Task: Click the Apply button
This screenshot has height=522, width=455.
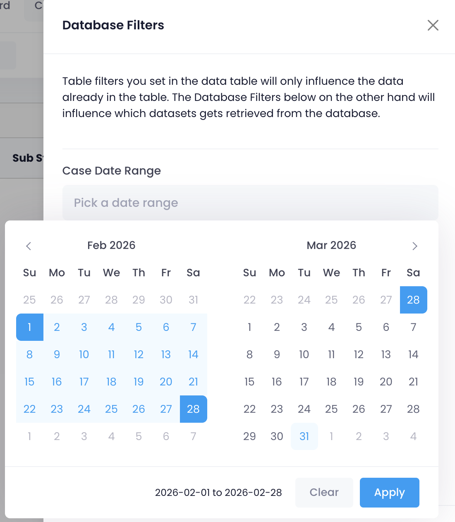Action: click(x=389, y=492)
